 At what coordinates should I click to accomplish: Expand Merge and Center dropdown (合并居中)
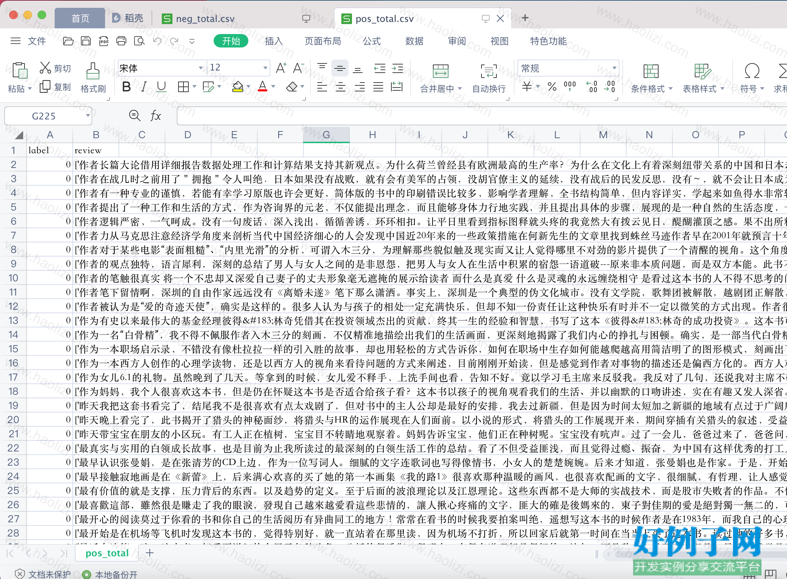[x=460, y=89]
